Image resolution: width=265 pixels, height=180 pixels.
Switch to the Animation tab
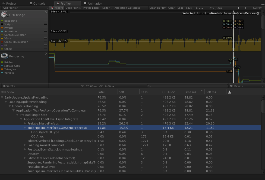[93, 4]
